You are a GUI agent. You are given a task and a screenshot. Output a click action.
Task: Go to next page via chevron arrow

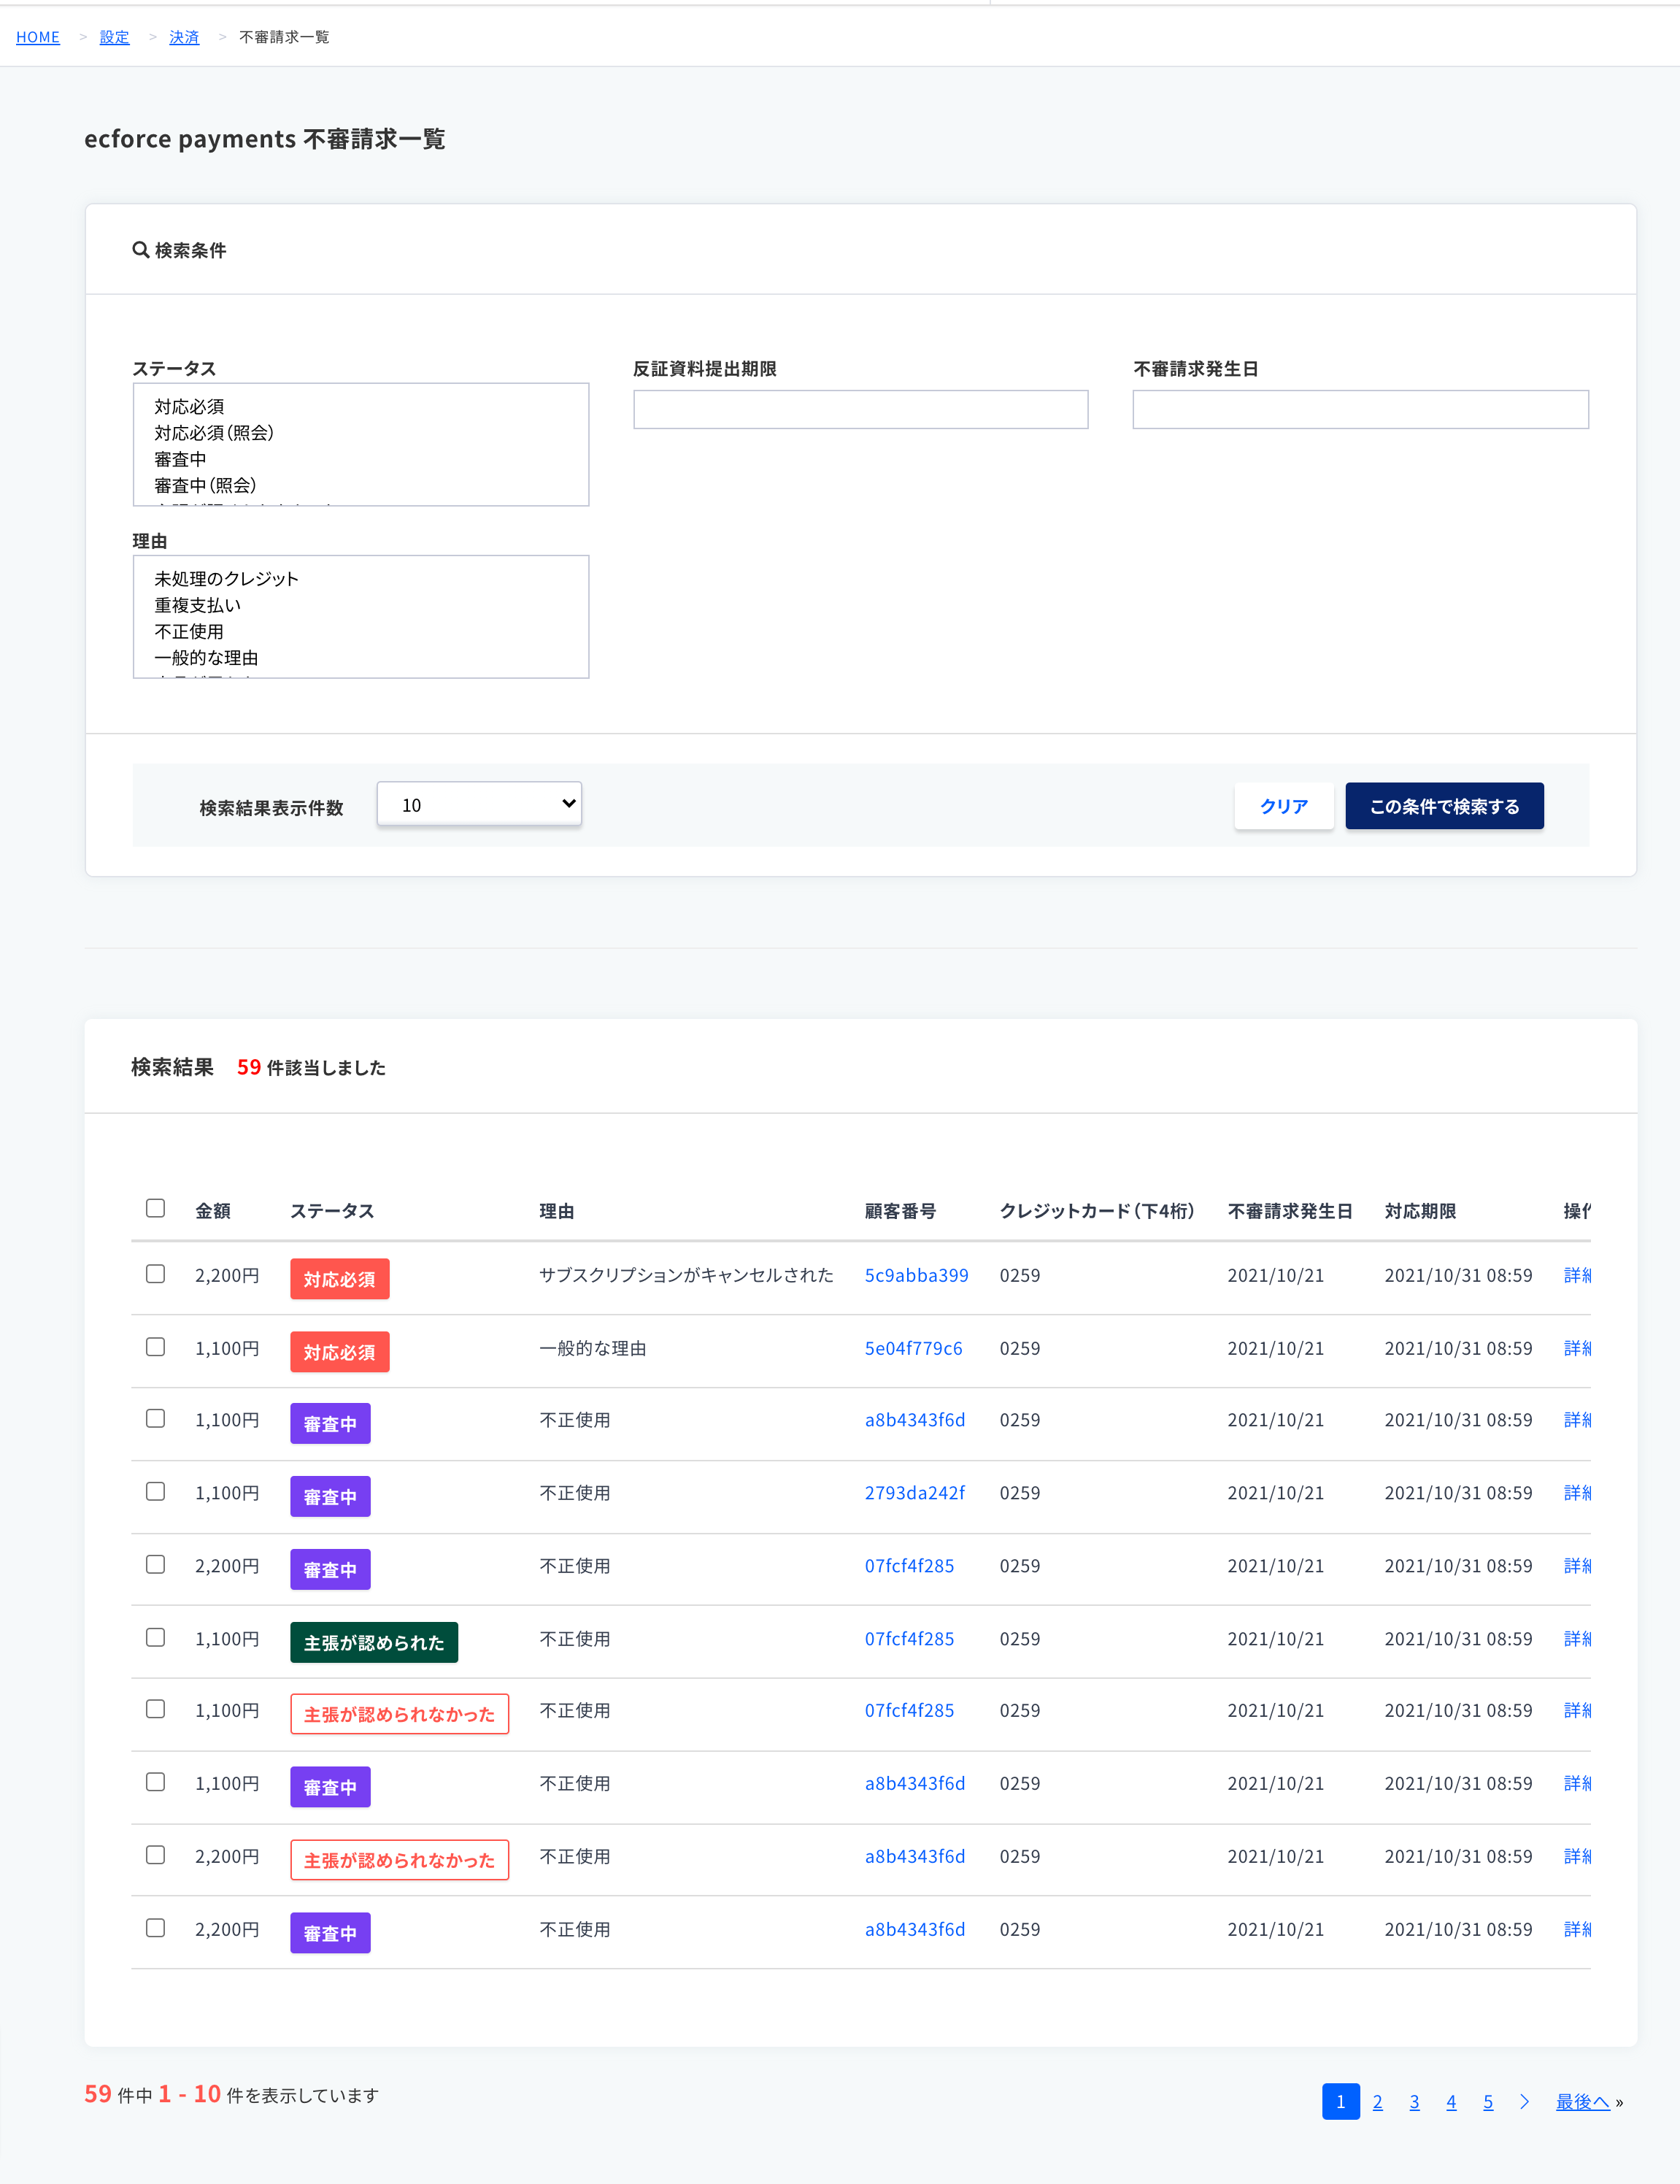pos(1524,2101)
